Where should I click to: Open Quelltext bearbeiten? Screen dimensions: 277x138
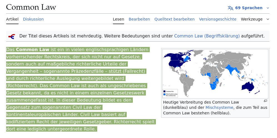(174, 19)
